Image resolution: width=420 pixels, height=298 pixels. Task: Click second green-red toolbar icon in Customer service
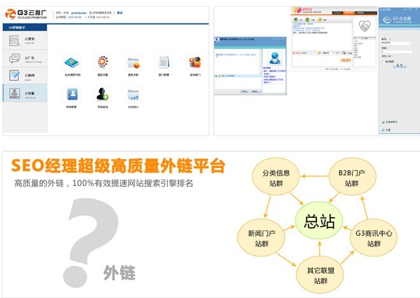tap(307, 20)
